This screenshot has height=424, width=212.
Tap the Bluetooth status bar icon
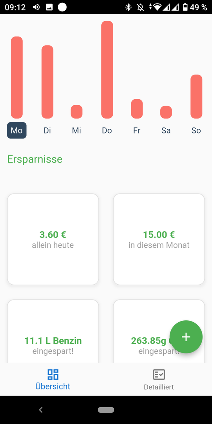tap(128, 7)
